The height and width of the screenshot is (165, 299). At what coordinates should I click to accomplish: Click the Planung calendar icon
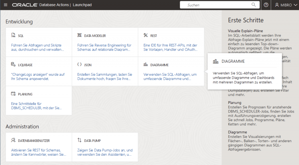tap(13, 94)
